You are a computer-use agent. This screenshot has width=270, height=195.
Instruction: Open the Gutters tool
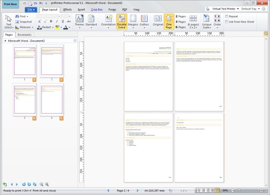(144, 19)
